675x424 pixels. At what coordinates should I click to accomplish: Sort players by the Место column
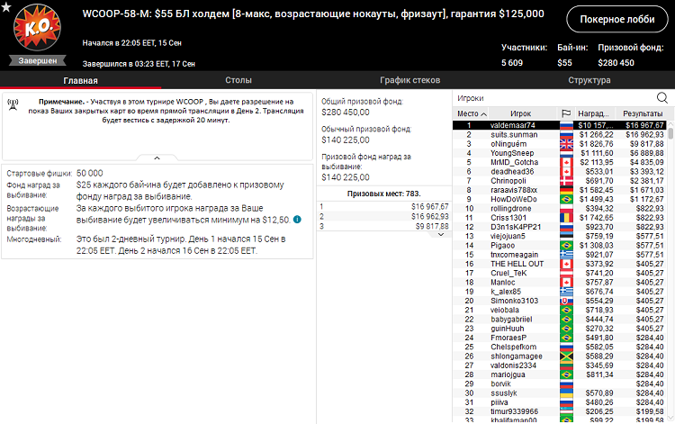[472, 113]
